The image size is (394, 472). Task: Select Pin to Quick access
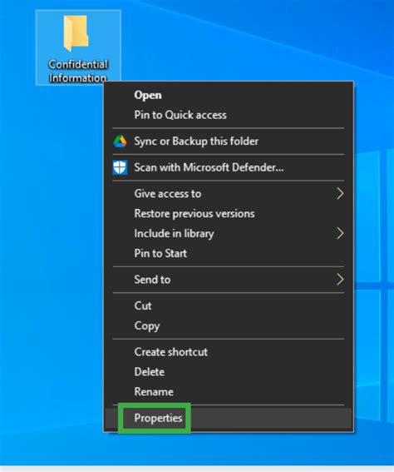pyautogui.click(x=229, y=115)
